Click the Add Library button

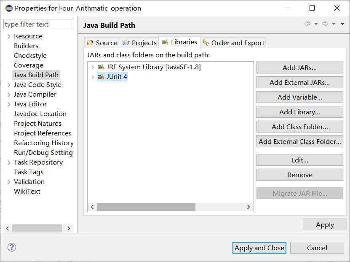click(x=299, y=112)
